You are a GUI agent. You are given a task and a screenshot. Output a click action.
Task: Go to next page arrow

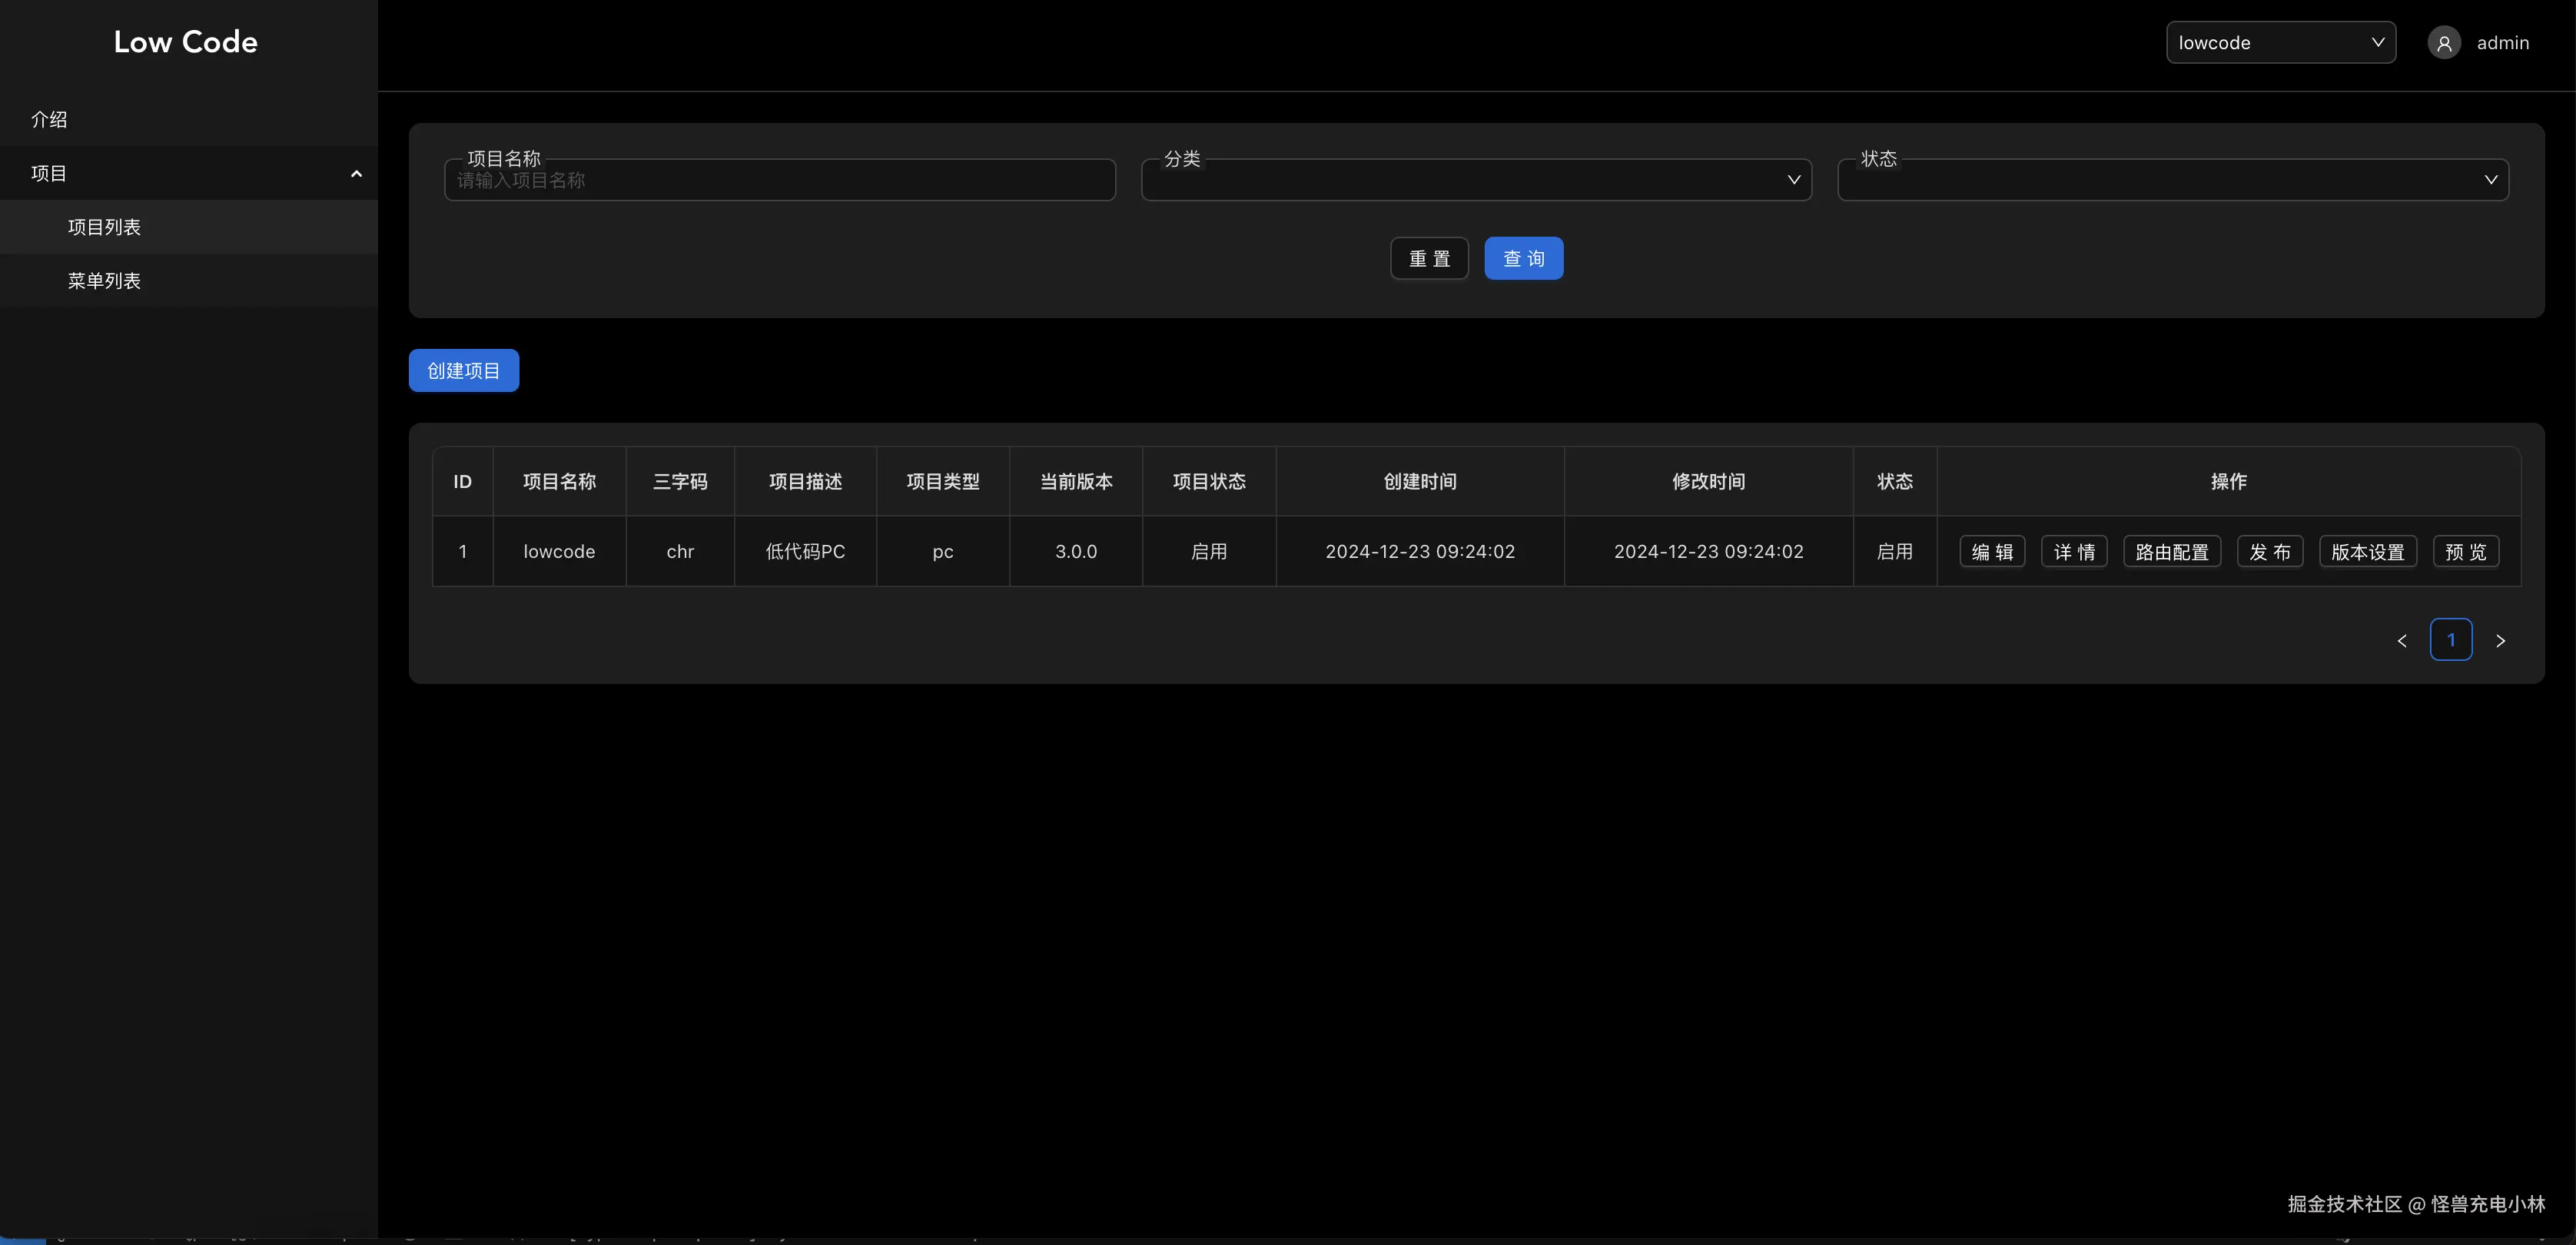point(2500,641)
